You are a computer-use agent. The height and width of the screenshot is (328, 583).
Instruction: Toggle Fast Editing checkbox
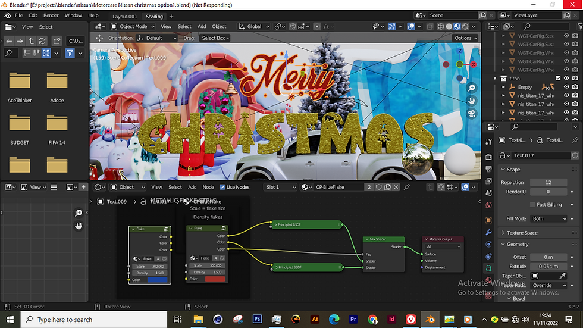532,205
